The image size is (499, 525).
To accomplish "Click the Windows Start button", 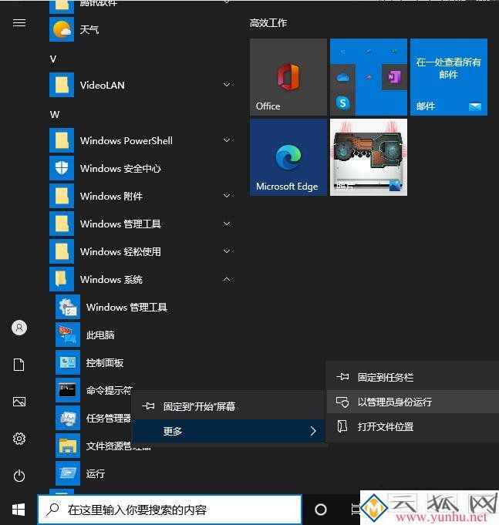I will 19,510.
